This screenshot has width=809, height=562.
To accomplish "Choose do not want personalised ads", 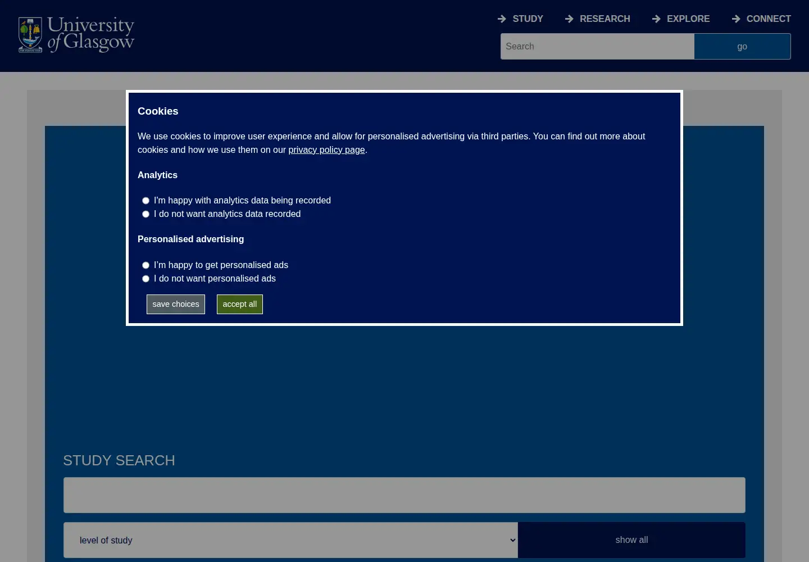I will pyautogui.click(x=146, y=279).
